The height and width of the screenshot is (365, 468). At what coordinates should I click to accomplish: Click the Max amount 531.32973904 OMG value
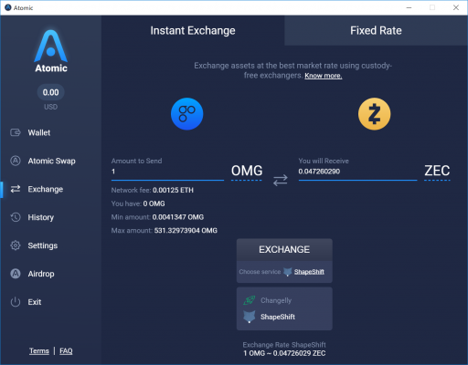coord(186,231)
